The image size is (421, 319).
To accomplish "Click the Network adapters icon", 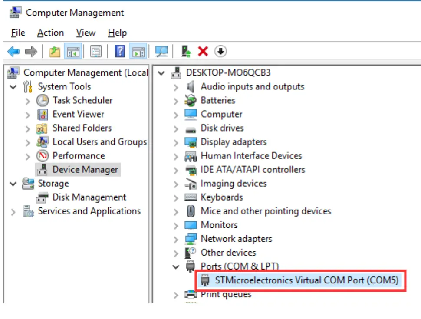I will pos(191,239).
